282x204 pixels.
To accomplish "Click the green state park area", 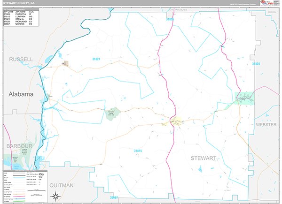I will 113,114.
